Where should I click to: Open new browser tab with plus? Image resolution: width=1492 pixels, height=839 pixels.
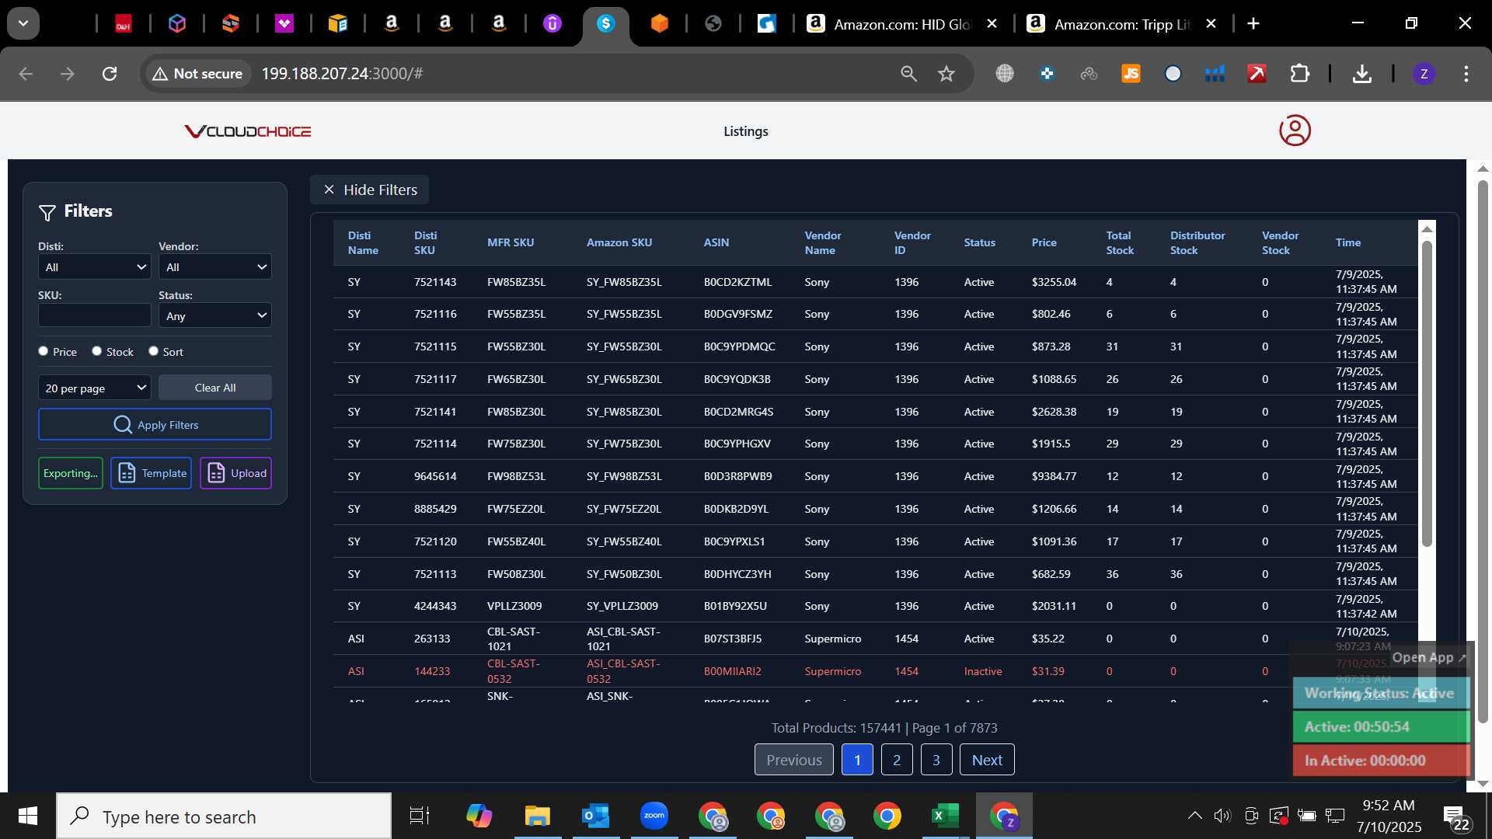point(1253,24)
